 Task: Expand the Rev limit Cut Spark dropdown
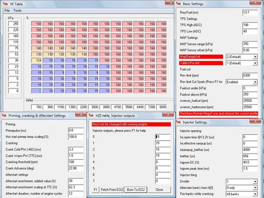(x=256, y=82)
